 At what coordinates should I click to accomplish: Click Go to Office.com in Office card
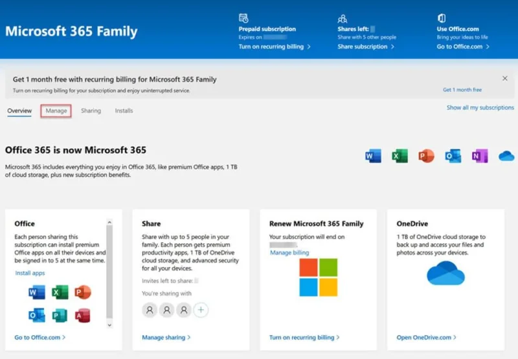pyautogui.click(x=39, y=337)
